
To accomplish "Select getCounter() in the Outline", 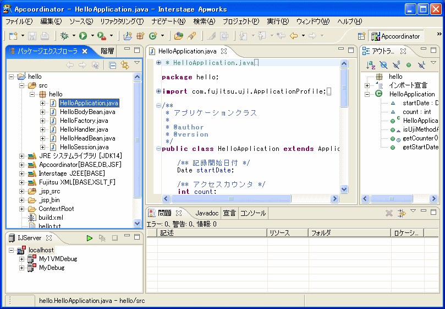I will point(420,138).
